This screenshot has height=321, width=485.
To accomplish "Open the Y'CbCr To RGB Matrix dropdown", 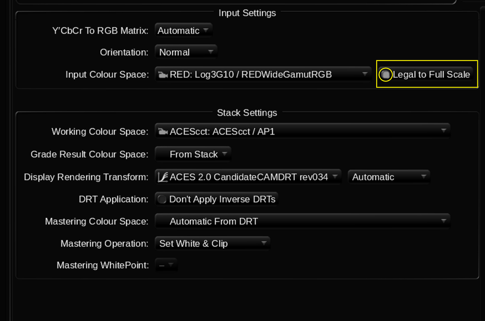I will coord(183,30).
